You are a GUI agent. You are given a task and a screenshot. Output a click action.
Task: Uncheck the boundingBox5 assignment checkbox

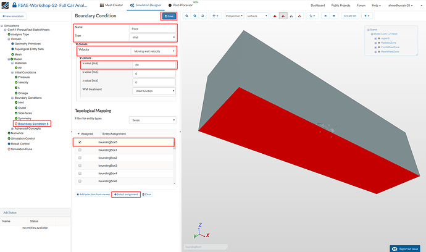pyautogui.click(x=80, y=142)
